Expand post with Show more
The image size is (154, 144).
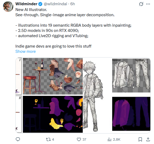[x=26, y=51]
